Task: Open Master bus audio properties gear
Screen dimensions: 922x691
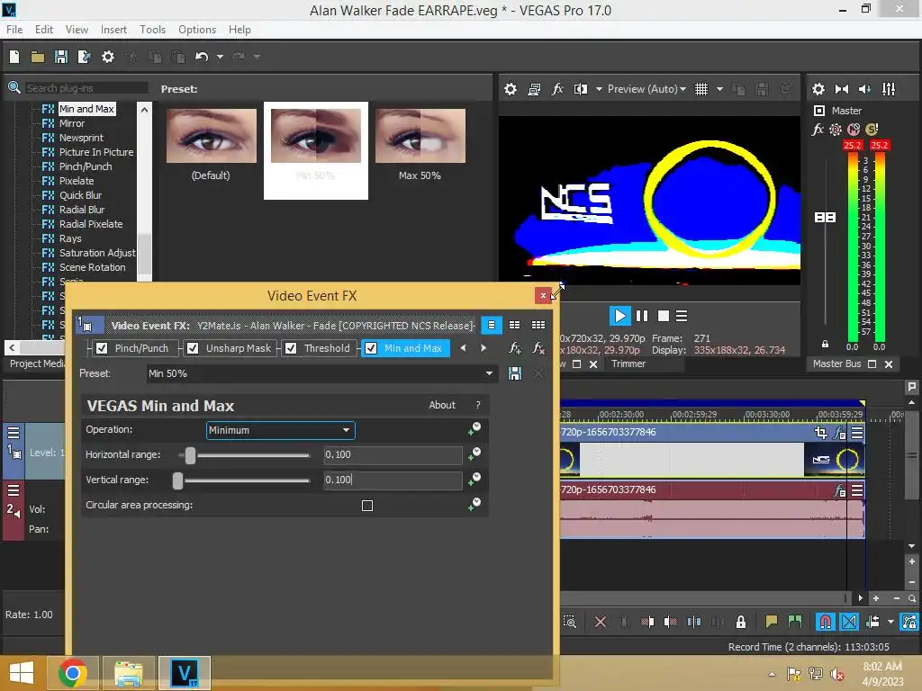Action: pyautogui.click(x=818, y=89)
